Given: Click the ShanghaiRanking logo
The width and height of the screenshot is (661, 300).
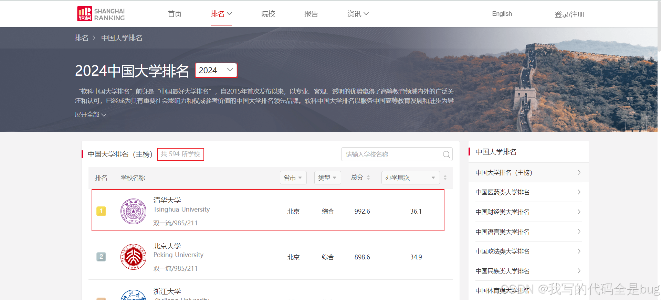Looking at the screenshot, I should [101, 14].
